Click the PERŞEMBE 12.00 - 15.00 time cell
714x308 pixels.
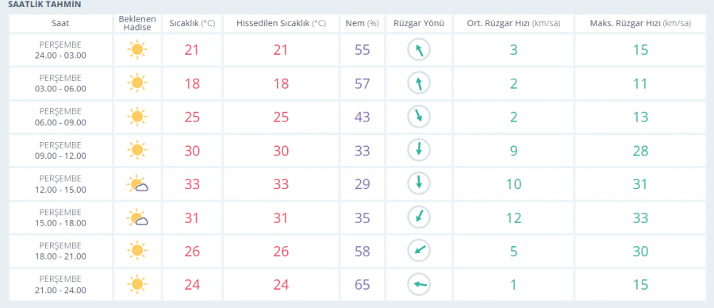(x=60, y=184)
